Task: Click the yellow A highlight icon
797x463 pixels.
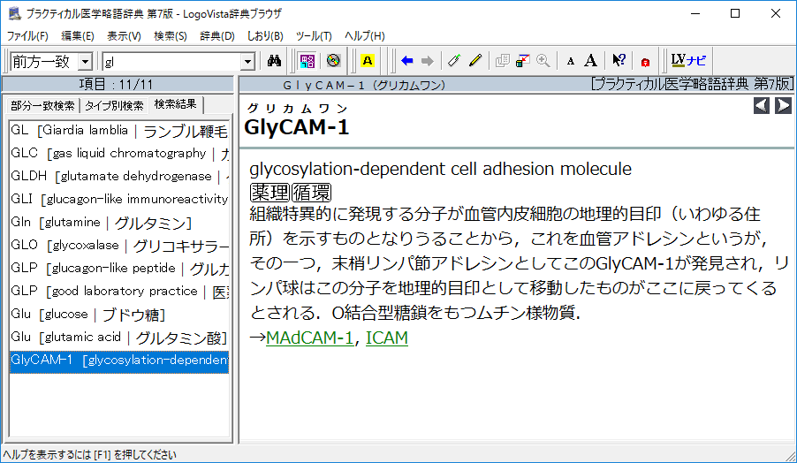Action: [x=368, y=61]
